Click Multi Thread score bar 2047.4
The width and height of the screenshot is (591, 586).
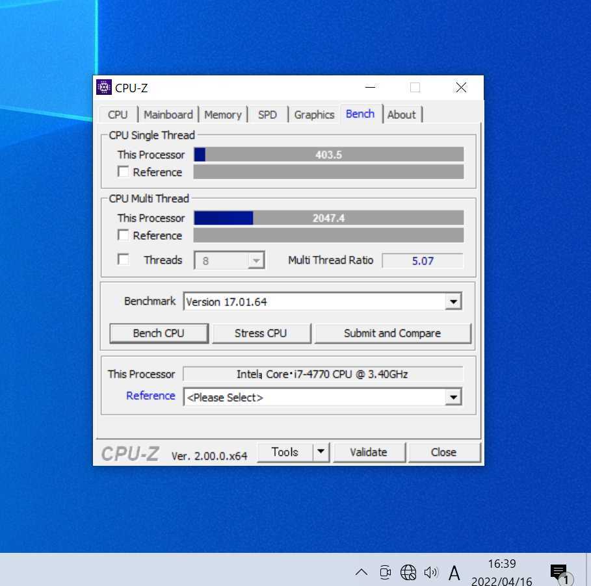click(329, 218)
